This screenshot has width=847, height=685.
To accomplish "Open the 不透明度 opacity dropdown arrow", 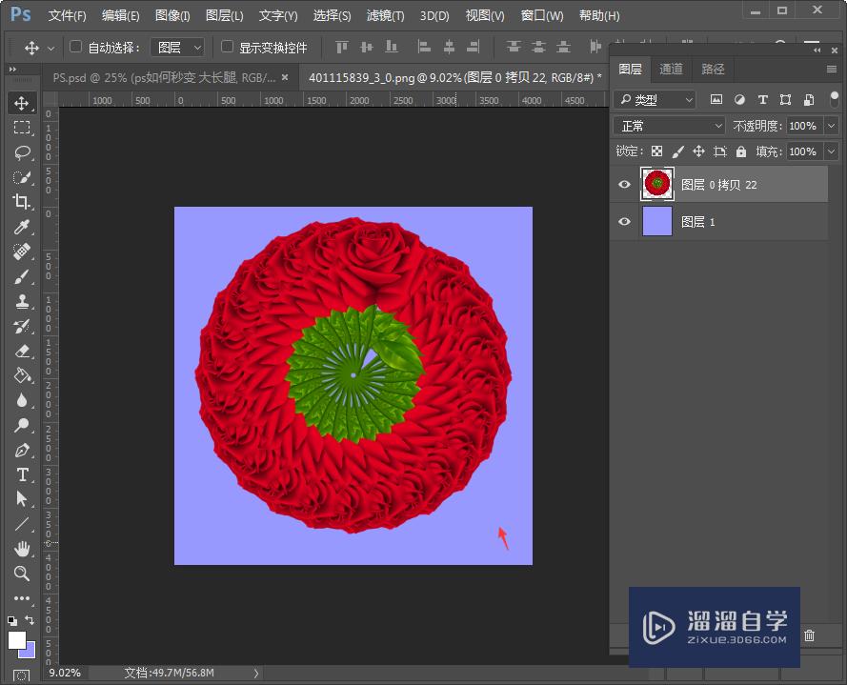I will pos(832,126).
